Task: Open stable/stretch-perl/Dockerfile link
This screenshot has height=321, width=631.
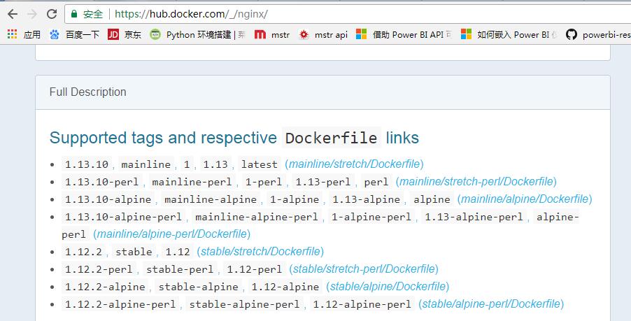Action: pyautogui.click(x=364, y=269)
